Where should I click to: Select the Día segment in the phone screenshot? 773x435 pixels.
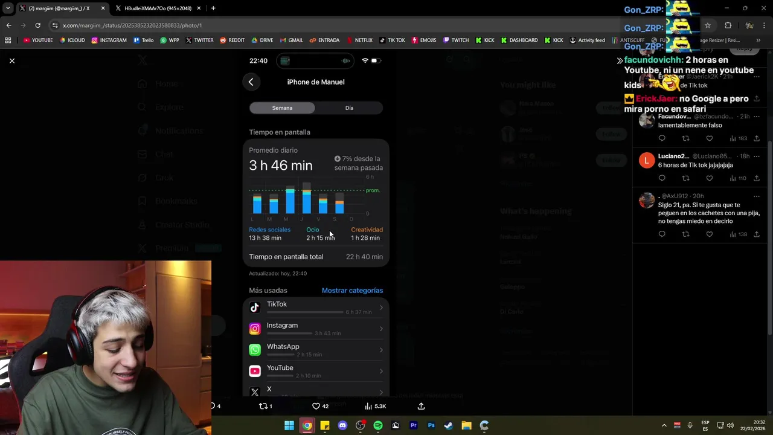click(349, 108)
